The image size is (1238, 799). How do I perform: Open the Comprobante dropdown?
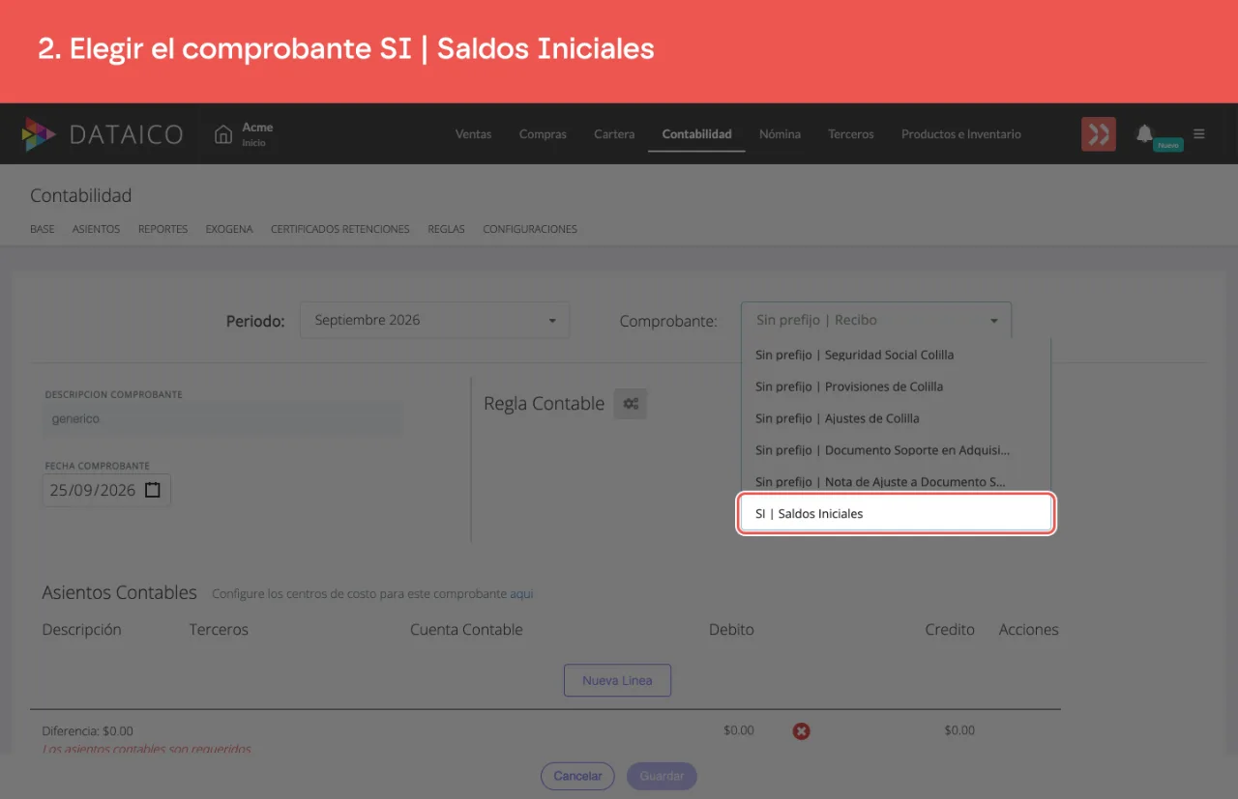point(876,320)
